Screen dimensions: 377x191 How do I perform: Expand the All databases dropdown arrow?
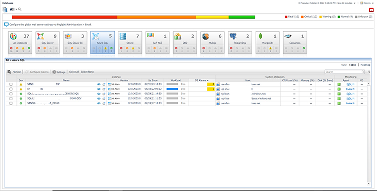point(16,9)
